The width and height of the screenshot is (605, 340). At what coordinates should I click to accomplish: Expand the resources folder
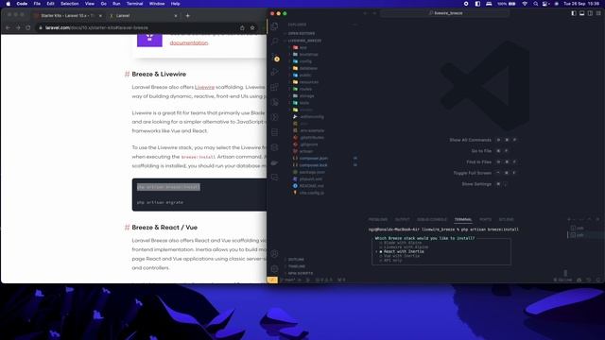pyautogui.click(x=309, y=82)
